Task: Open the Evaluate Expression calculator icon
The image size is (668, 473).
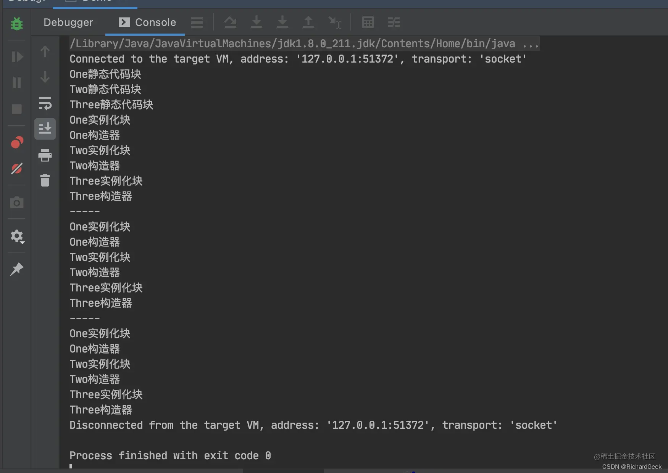Action: point(368,23)
